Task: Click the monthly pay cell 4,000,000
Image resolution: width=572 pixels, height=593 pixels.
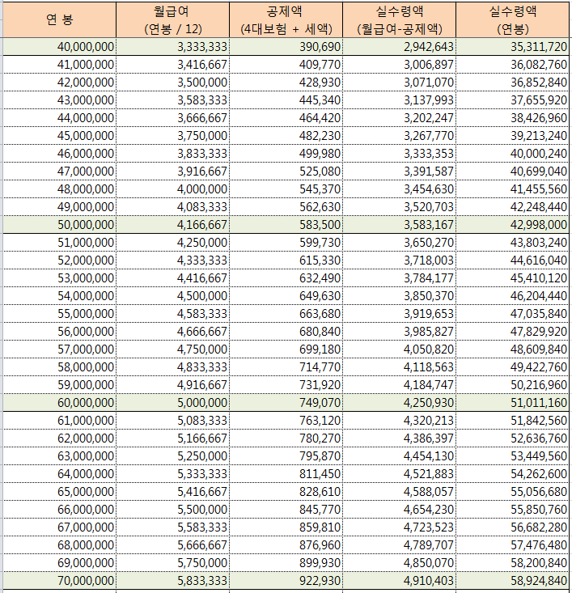Action: point(172,189)
